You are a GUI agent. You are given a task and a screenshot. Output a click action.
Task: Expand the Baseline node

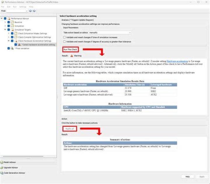[x=5, y=22]
